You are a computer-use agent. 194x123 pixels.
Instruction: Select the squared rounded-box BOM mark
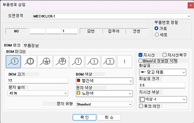tap(109, 62)
